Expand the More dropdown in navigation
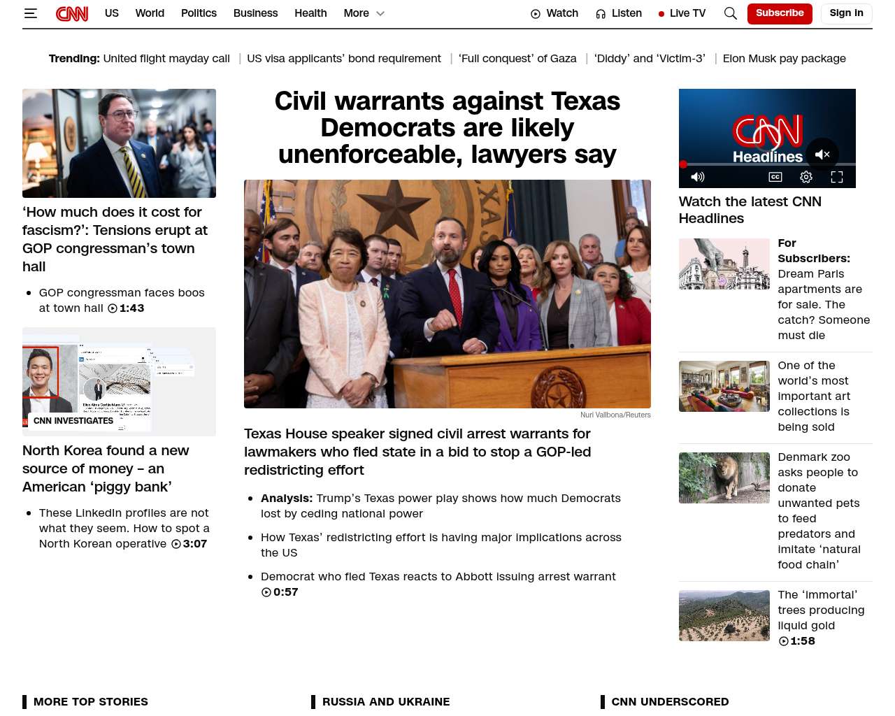This screenshot has height=716, width=895. point(364,13)
